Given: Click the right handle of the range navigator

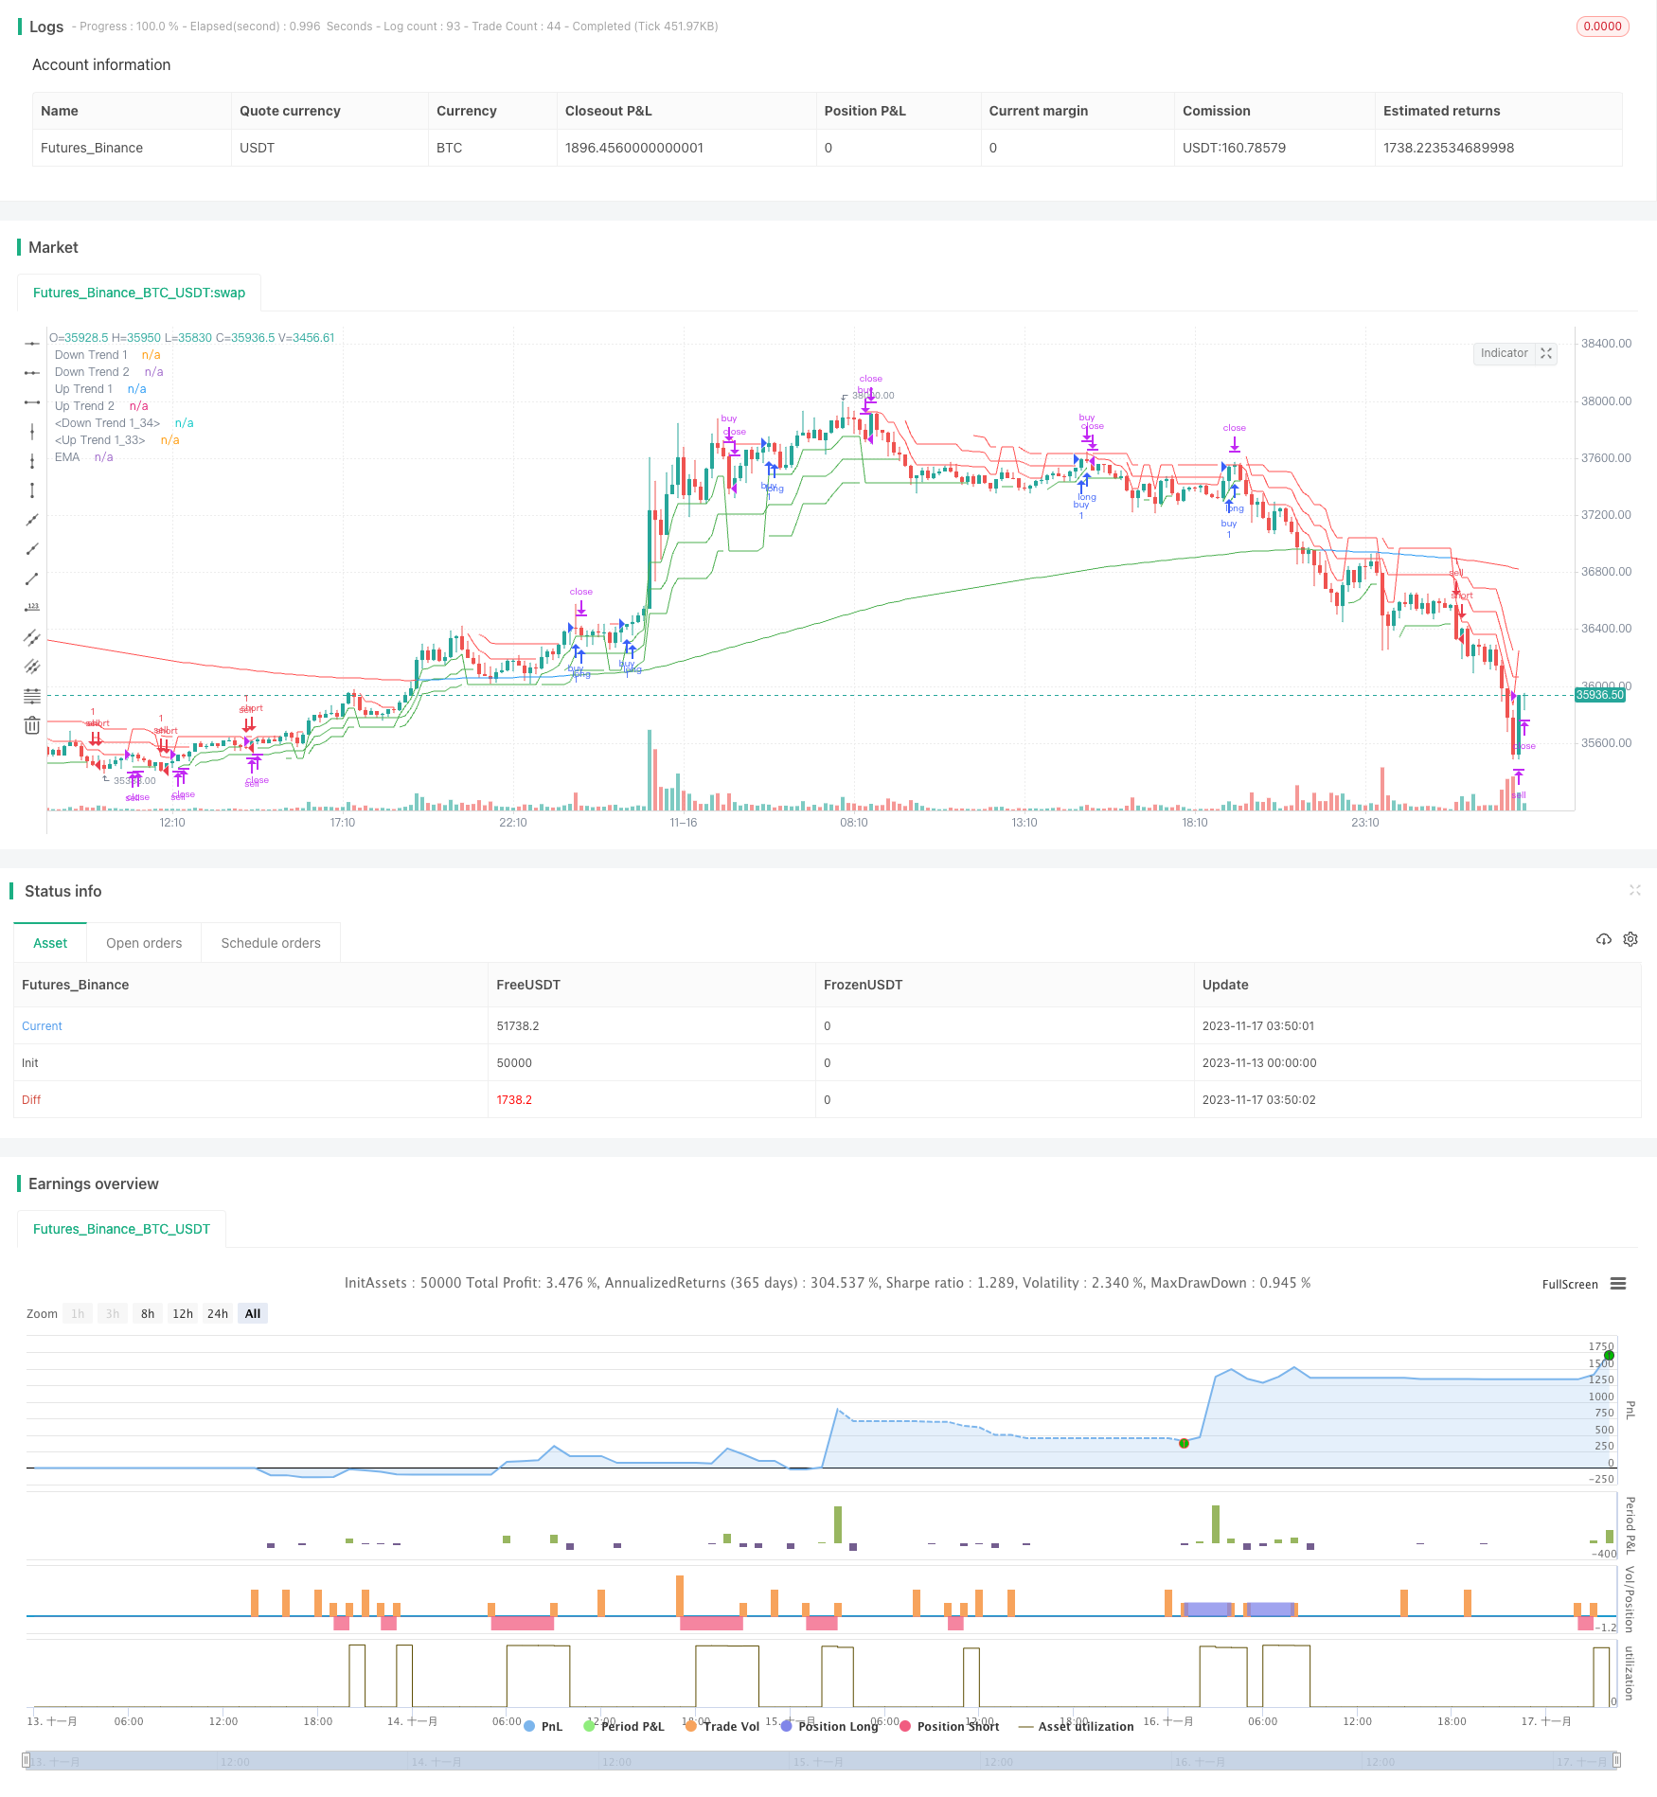Looking at the screenshot, I should [1617, 1761].
